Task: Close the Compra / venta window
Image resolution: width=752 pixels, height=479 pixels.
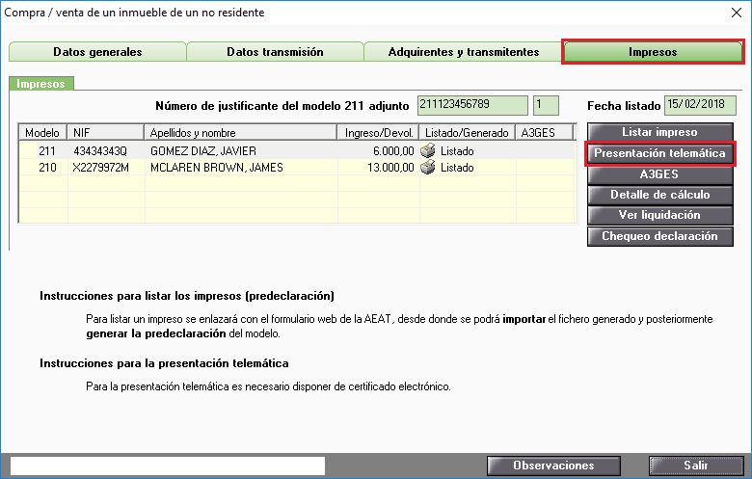Action: click(x=737, y=13)
